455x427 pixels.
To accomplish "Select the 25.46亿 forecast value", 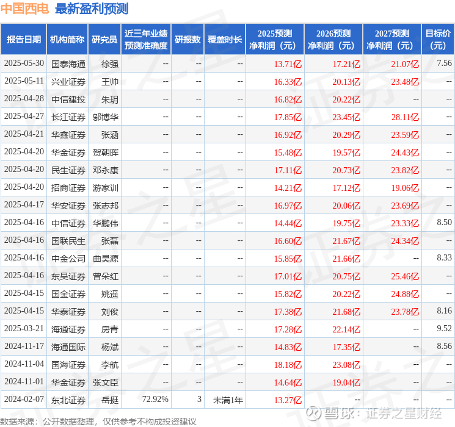I will pyautogui.click(x=405, y=276).
